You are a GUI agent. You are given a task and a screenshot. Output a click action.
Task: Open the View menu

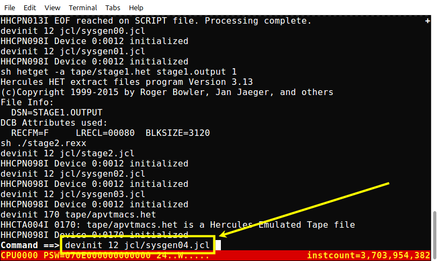click(x=52, y=8)
